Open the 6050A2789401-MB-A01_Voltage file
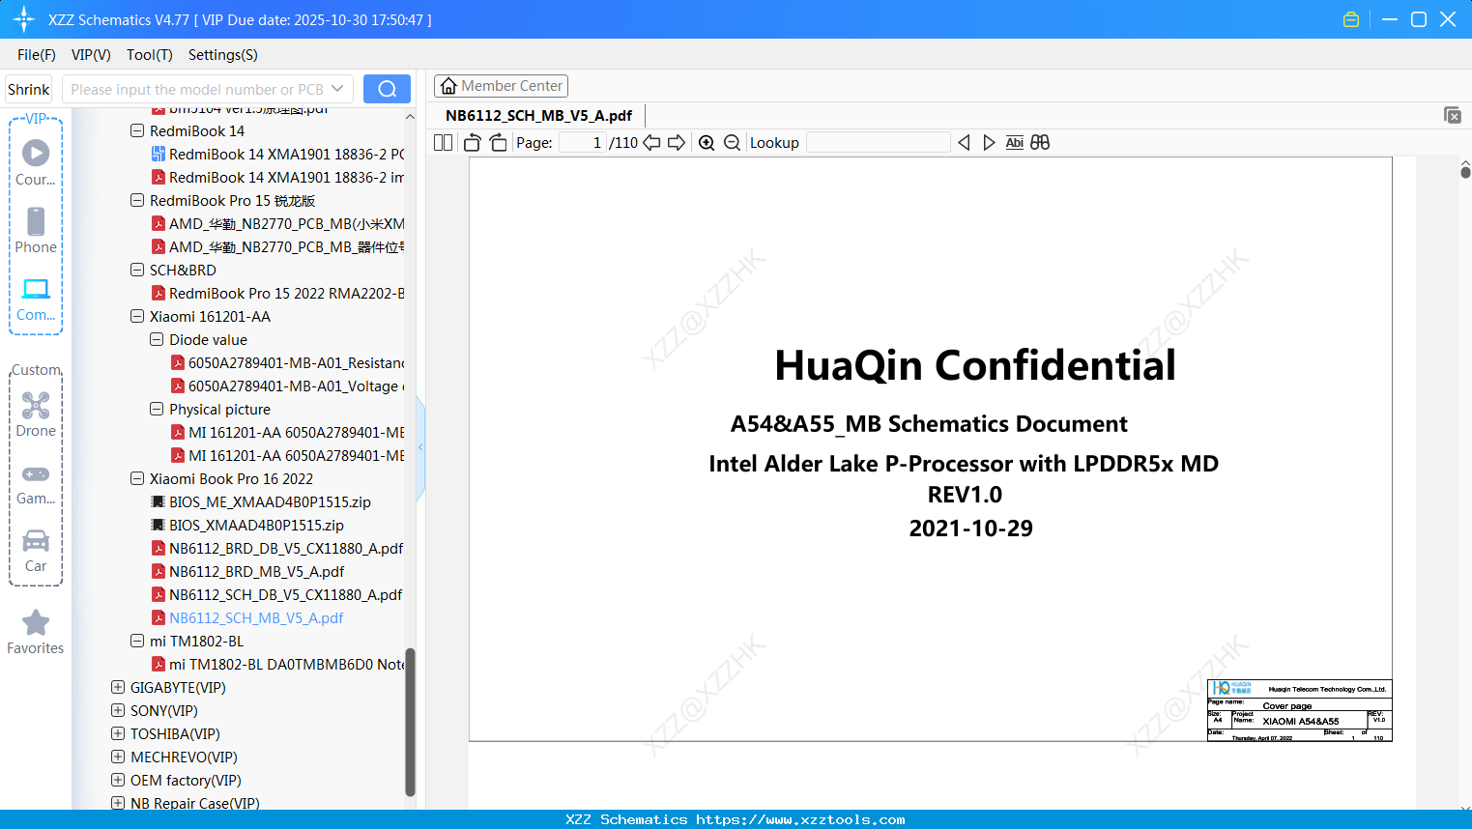This screenshot has width=1472, height=829. (x=287, y=386)
